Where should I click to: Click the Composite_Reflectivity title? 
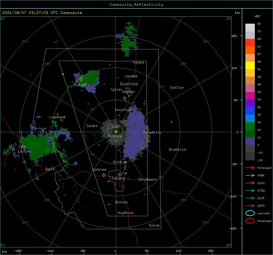point(136,5)
